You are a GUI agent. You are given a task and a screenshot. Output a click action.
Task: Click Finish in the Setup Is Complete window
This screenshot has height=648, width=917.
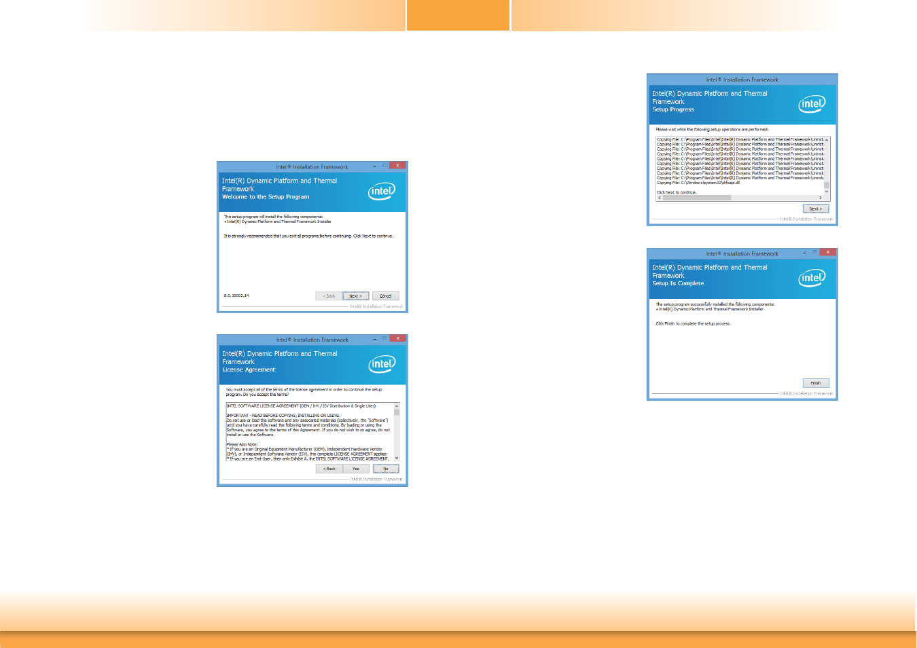(x=816, y=383)
